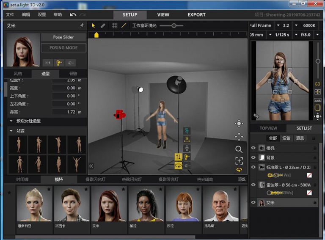The height and width of the screenshot is (240, 325).
Task: Click the yellow portrait frame icon
Action: tap(317, 108)
